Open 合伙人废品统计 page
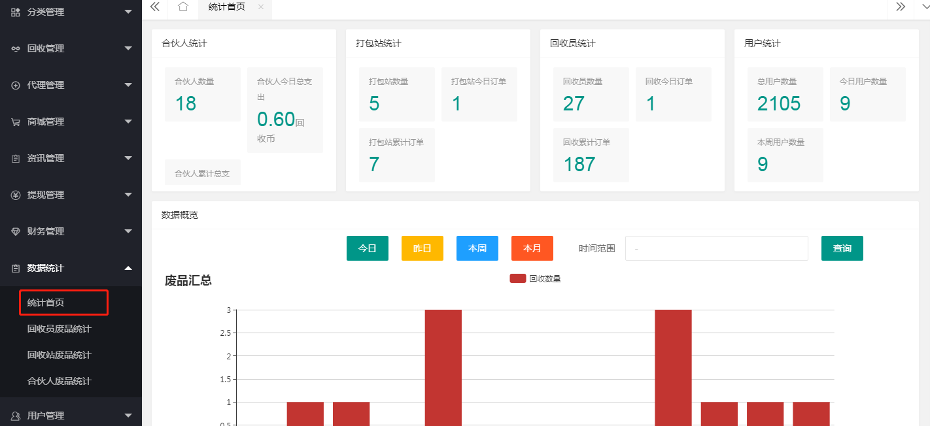This screenshot has width=930, height=426. click(60, 381)
